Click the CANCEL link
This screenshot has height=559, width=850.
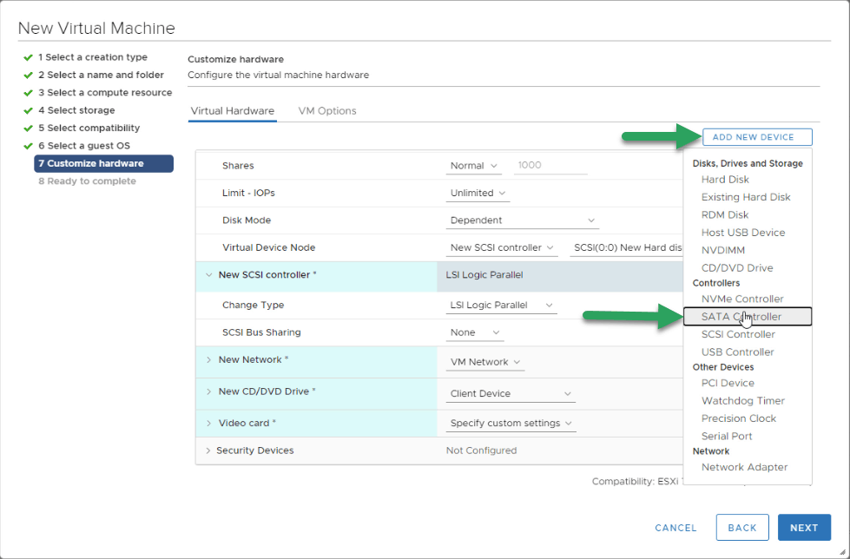pos(675,528)
